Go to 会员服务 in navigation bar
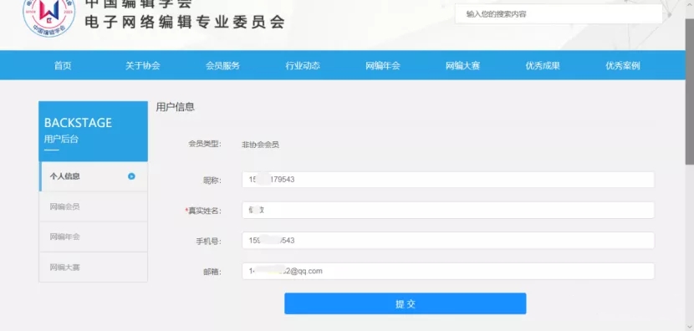 coord(222,66)
